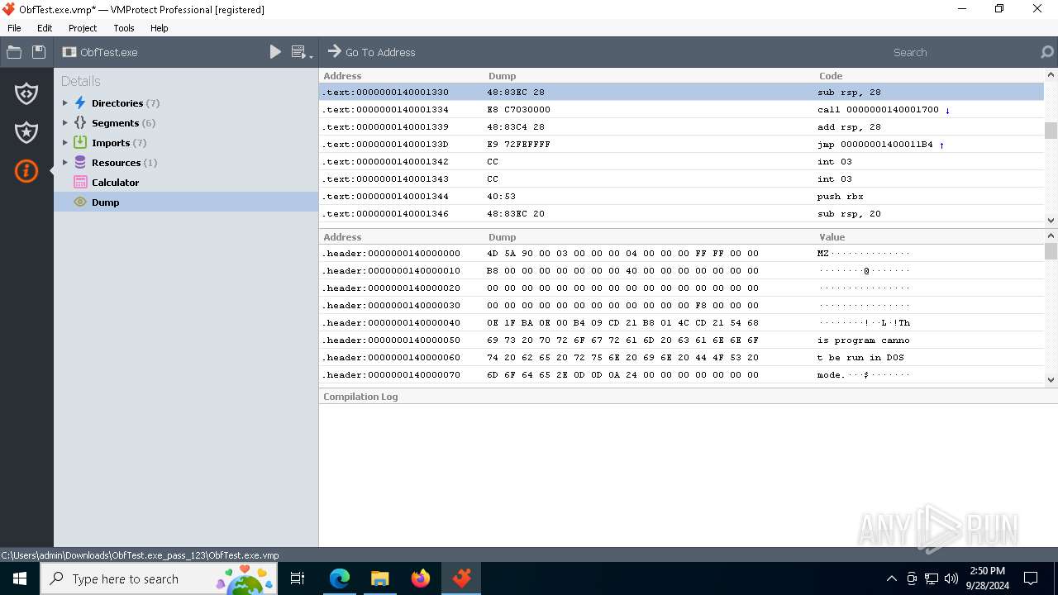
Task: Select the row with add rsp, 28
Action: coord(682,126)
